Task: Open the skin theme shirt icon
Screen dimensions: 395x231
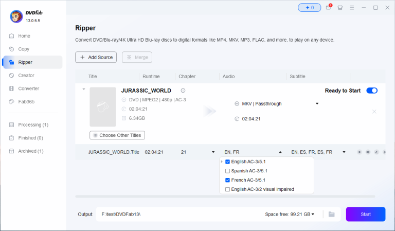Action: pyautogui.click(x=340, y=8)
